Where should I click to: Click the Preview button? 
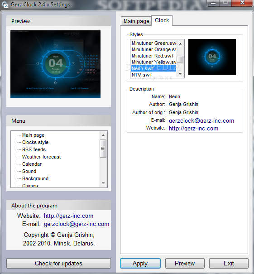coord(185,263)
